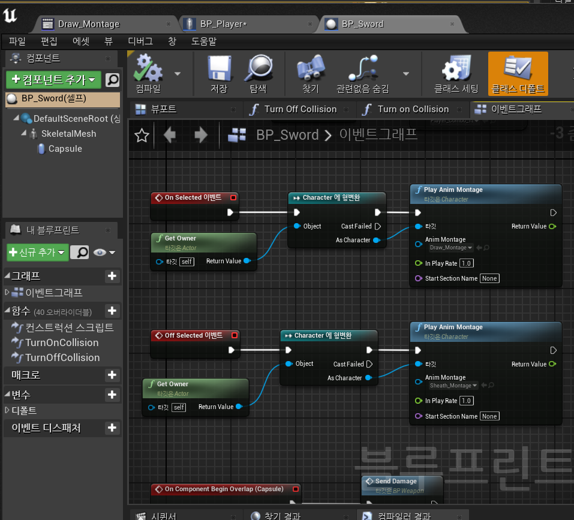Open the 파일 menu
Image resolution: width=574 pixels, height=520 pixels.
(17, 41)
